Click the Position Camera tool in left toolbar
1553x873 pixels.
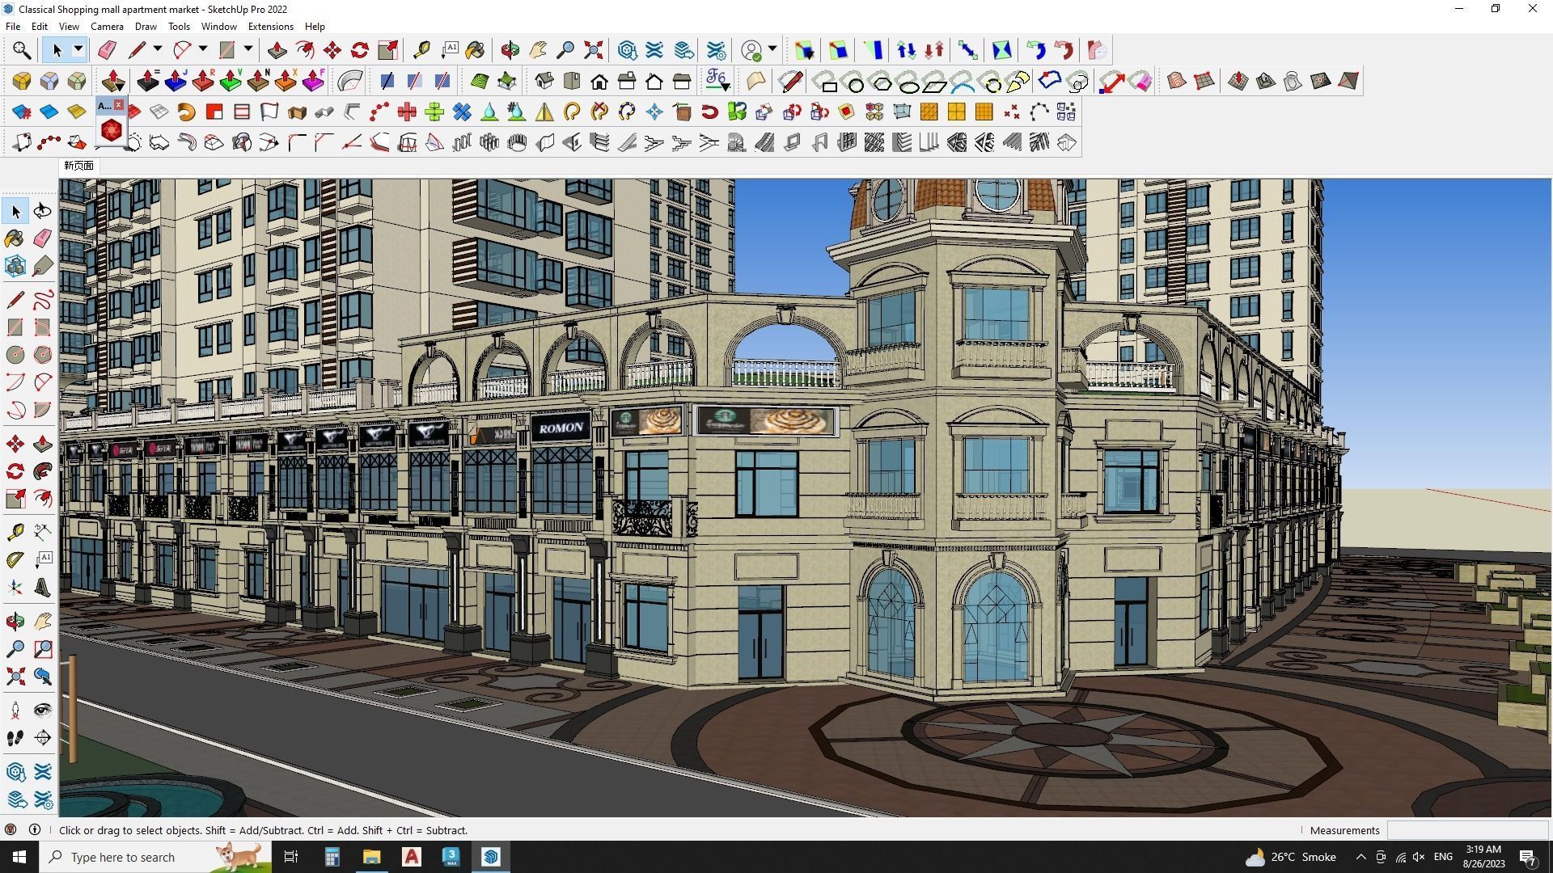tap(15, 711)
